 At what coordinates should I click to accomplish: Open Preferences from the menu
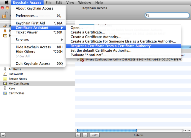pos(38,16)
